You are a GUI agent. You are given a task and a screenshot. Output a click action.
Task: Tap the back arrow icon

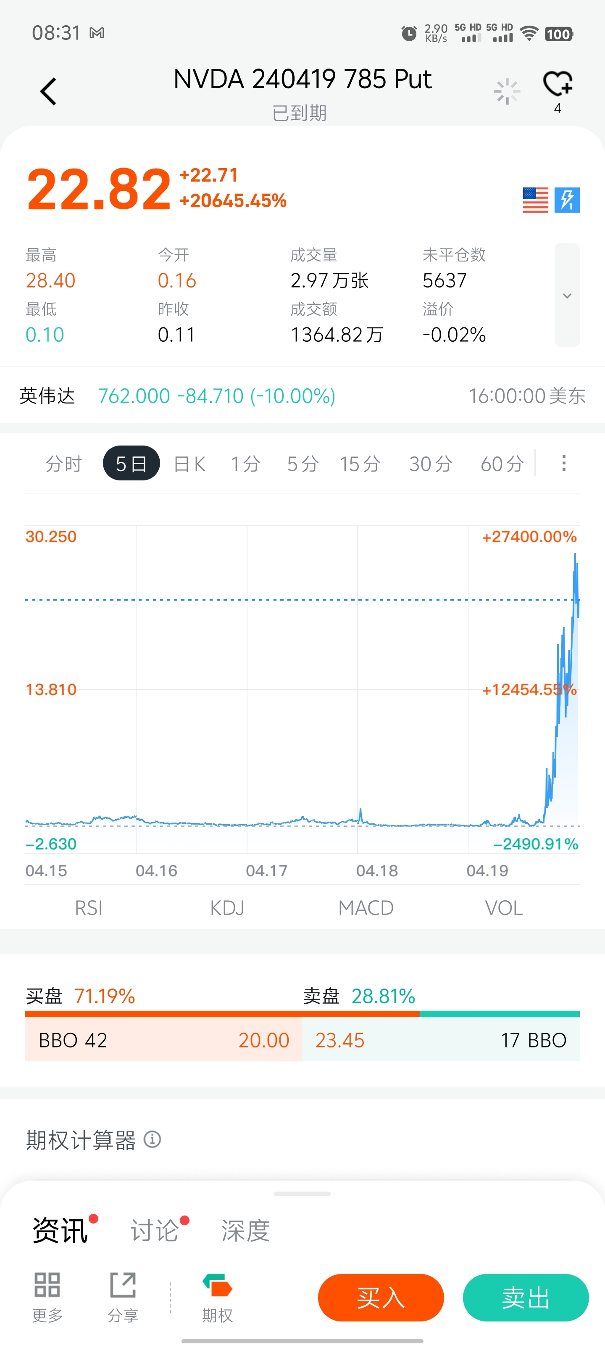point(48,92)
